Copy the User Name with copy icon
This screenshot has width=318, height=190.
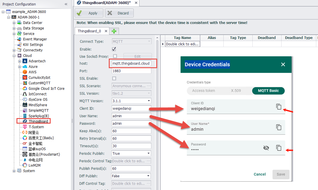tap(279, 127)
